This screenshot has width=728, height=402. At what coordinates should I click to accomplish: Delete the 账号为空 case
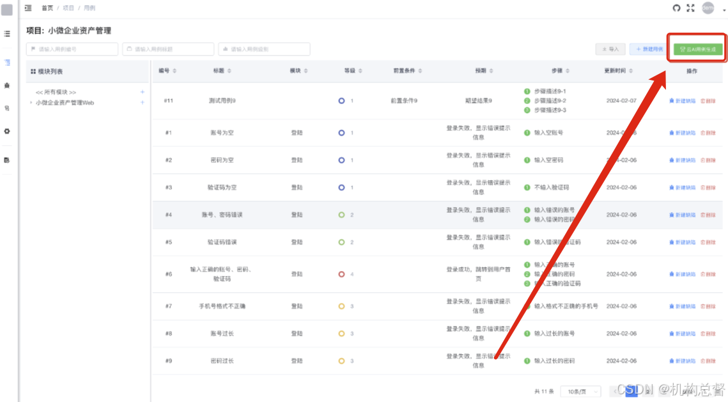708,133
